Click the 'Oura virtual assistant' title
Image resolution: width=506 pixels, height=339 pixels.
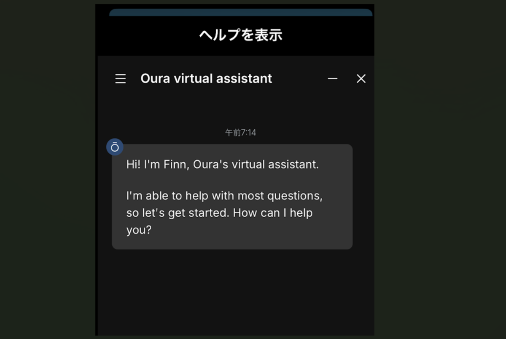pyautogui.click(x=206, y=78)
